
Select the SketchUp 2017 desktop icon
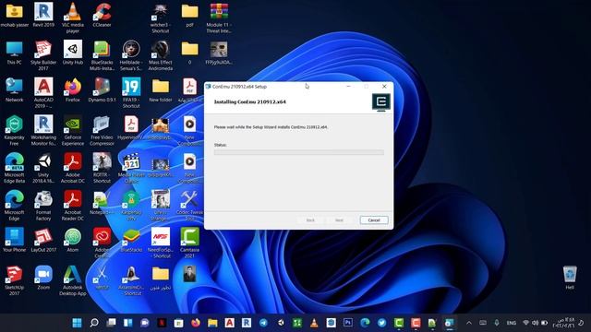tap(15, 280)
